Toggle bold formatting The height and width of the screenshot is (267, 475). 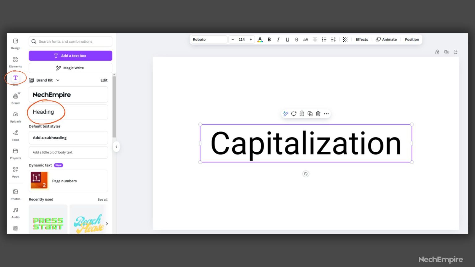pos(269,40)
